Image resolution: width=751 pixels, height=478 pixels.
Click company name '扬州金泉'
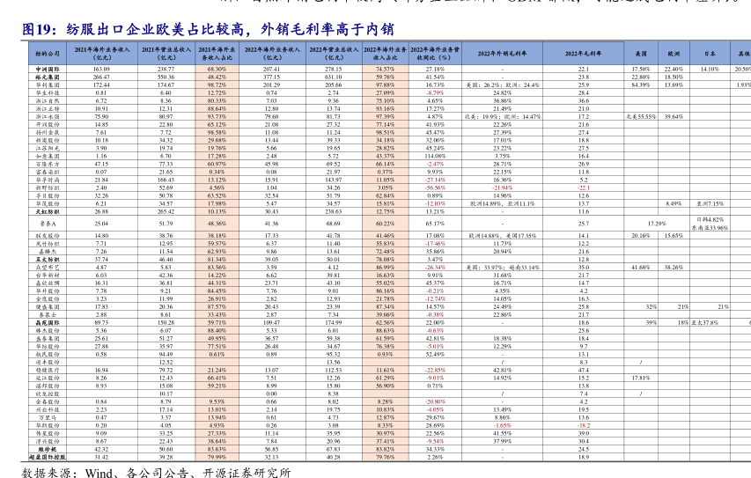point(48,132)
